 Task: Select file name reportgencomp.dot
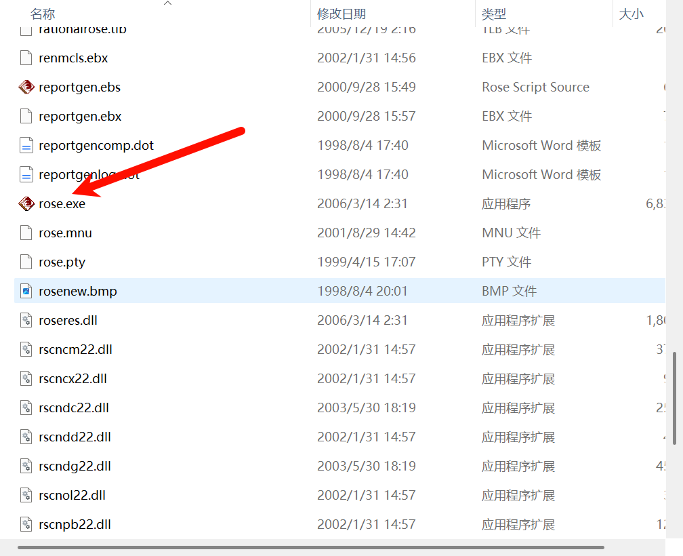96,146
